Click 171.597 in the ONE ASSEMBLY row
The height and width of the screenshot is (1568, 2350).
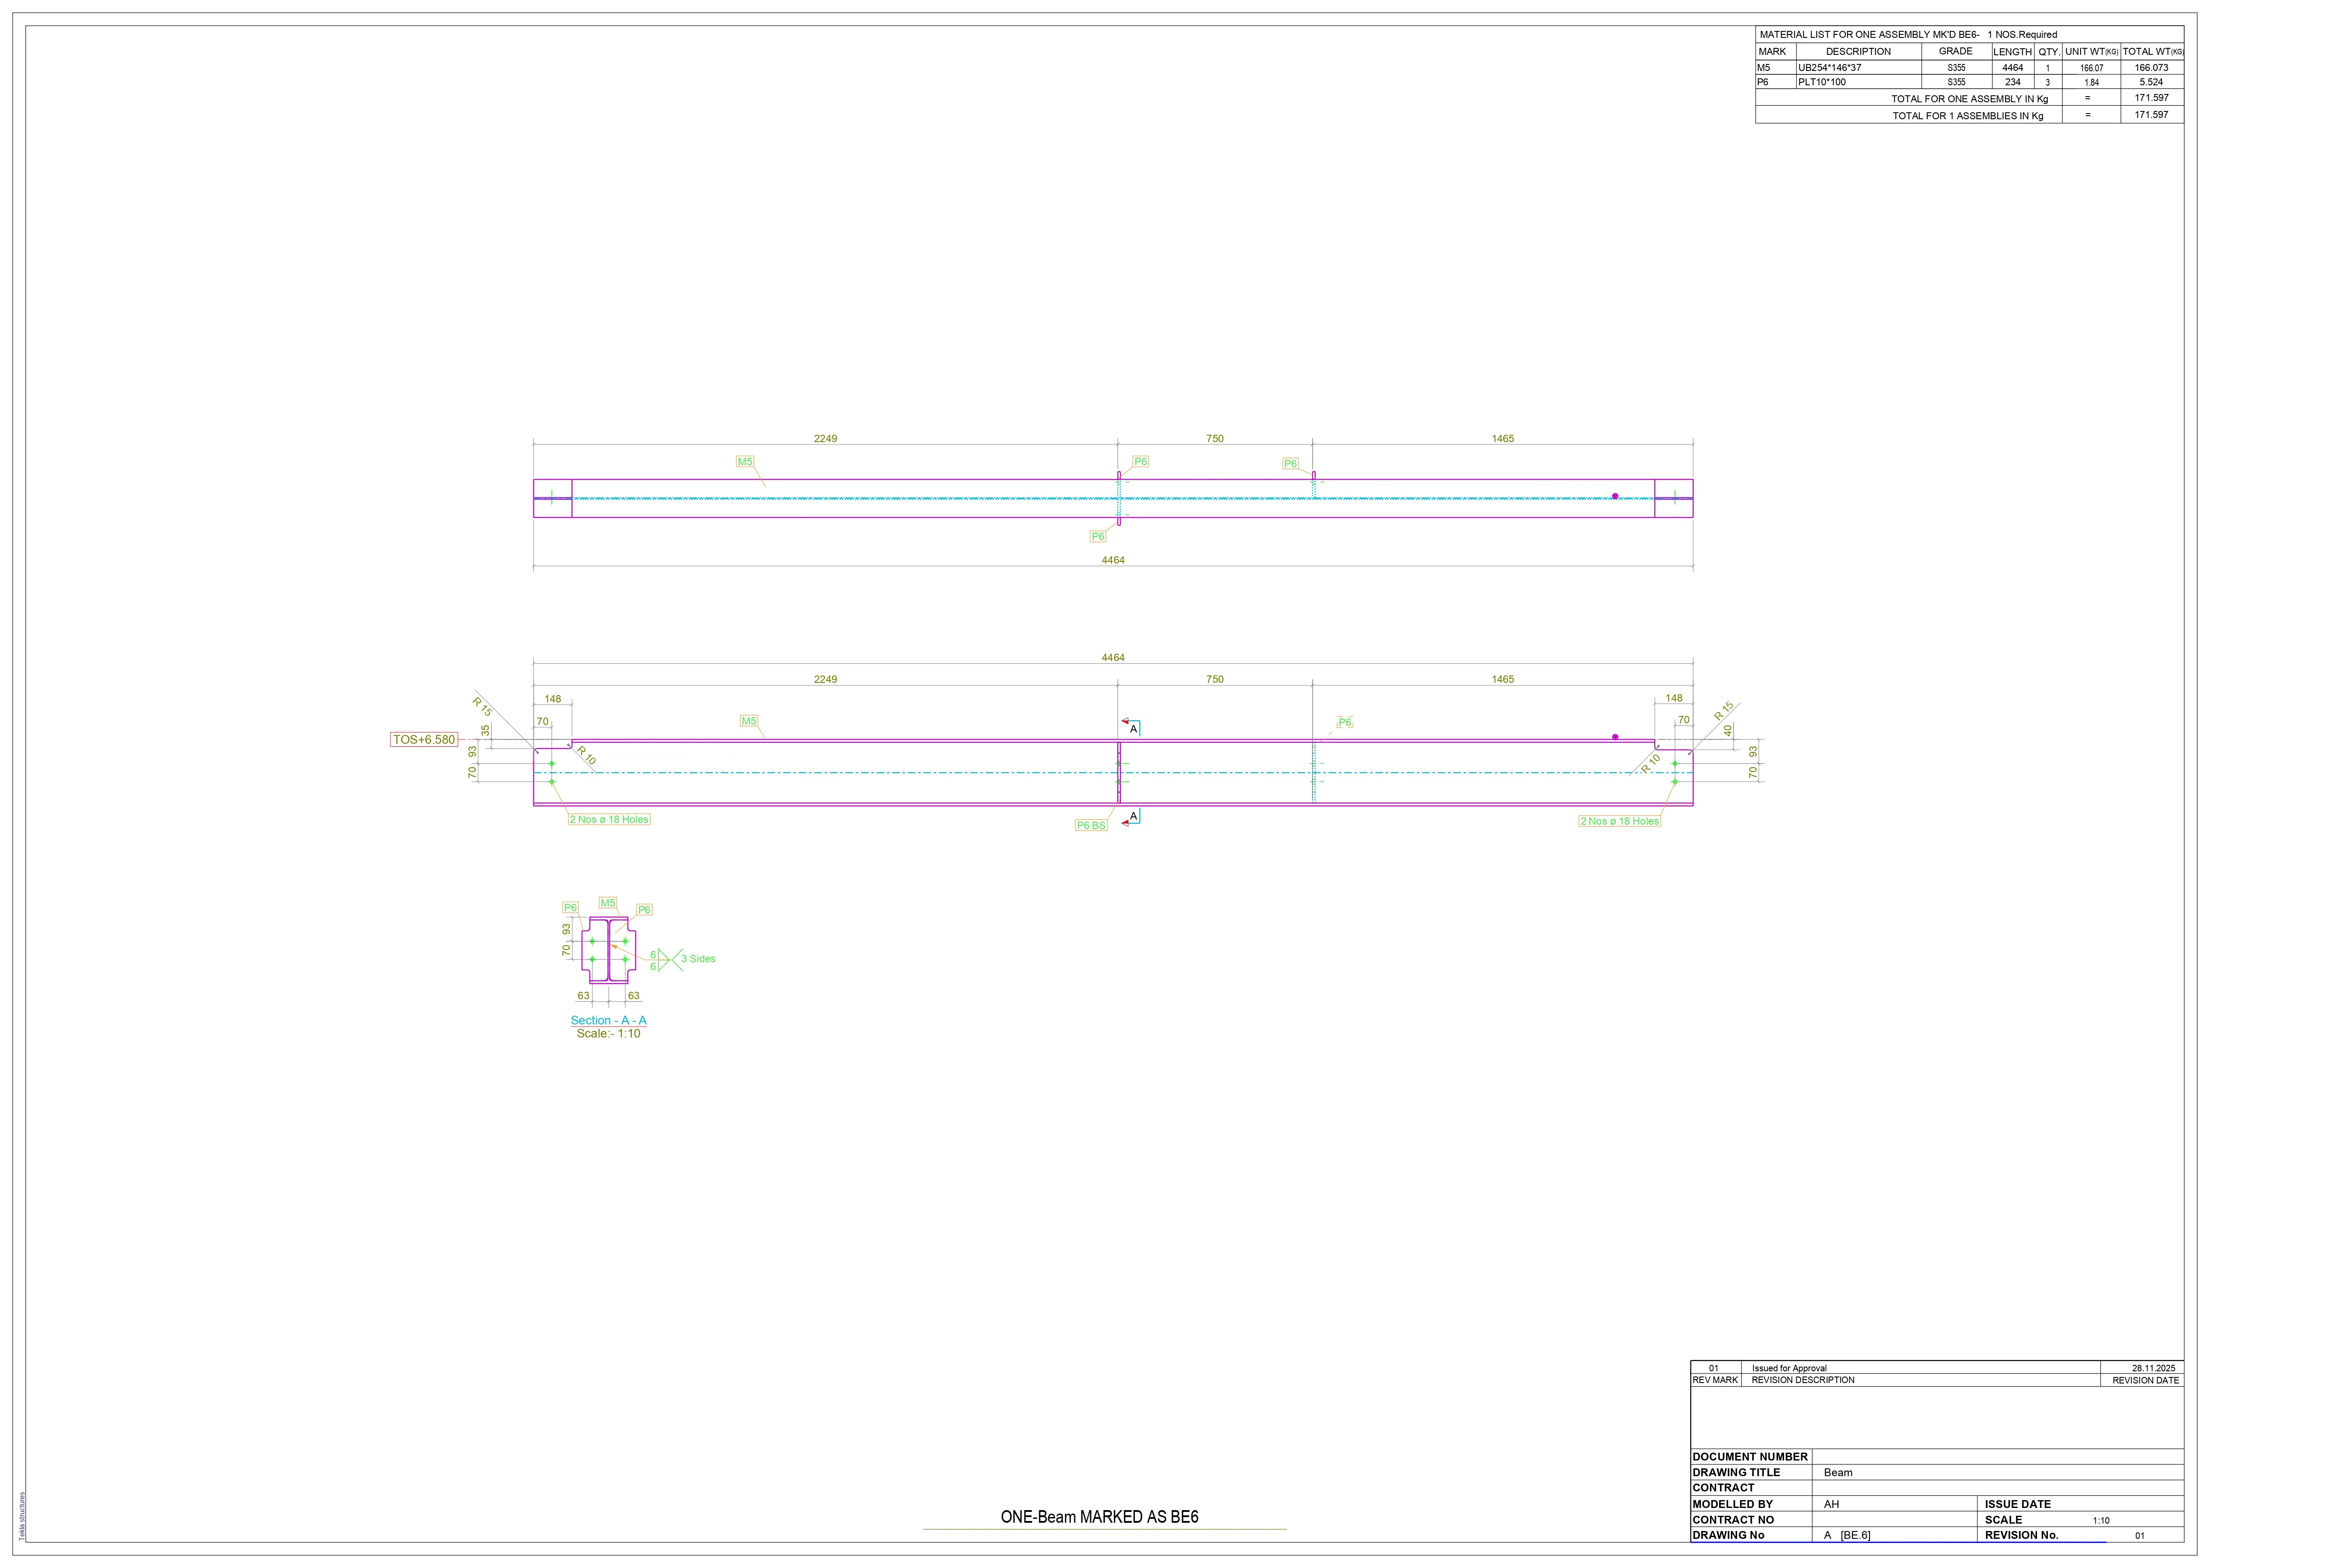point(2152,98)
